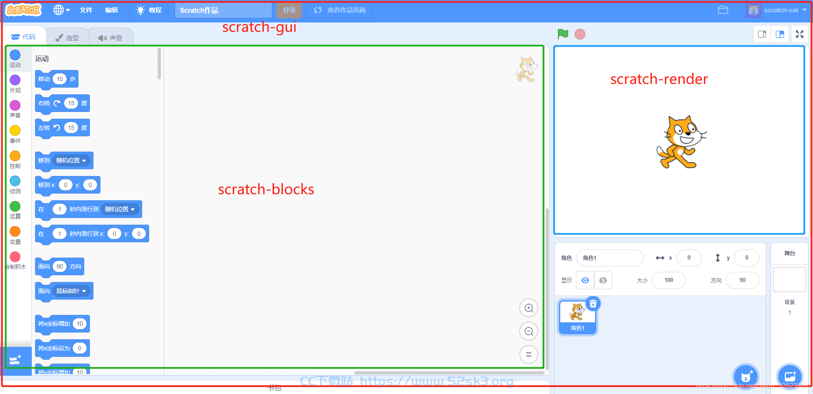813x394 pixels.
Task: Open the scratch-cat account dropdown
Action: (776, 10)
